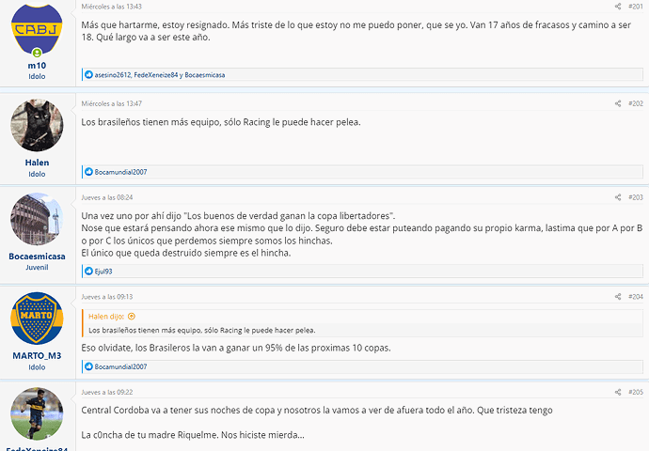Screen dimensions: 649x451
Task: Open m10's user profile name
Action: [37, 66]
